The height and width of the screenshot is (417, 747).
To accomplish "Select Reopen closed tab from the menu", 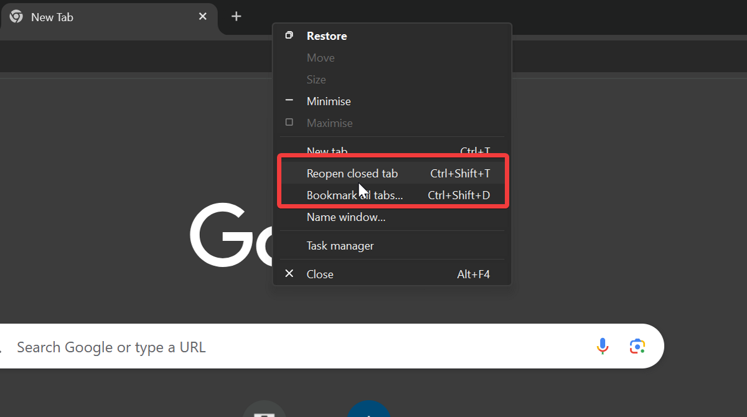I will pos(352,173).
